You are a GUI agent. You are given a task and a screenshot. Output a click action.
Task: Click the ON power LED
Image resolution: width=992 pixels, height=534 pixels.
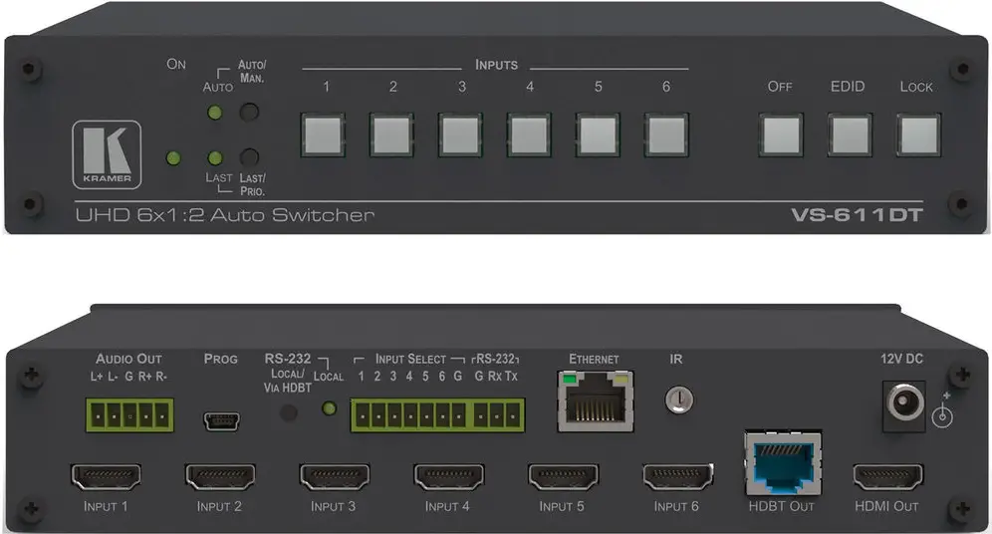(x=172, y=158)
